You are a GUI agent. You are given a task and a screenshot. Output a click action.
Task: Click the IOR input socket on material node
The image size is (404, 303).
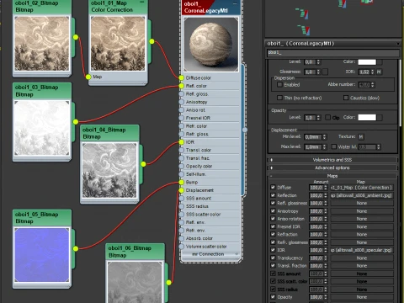click(182, 142)
